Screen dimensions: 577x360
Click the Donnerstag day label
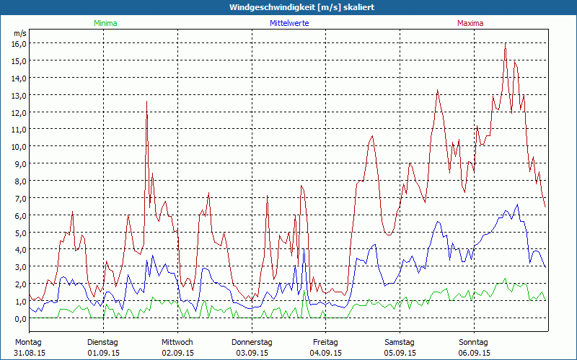pyautogui.click(x=252, y=343)
